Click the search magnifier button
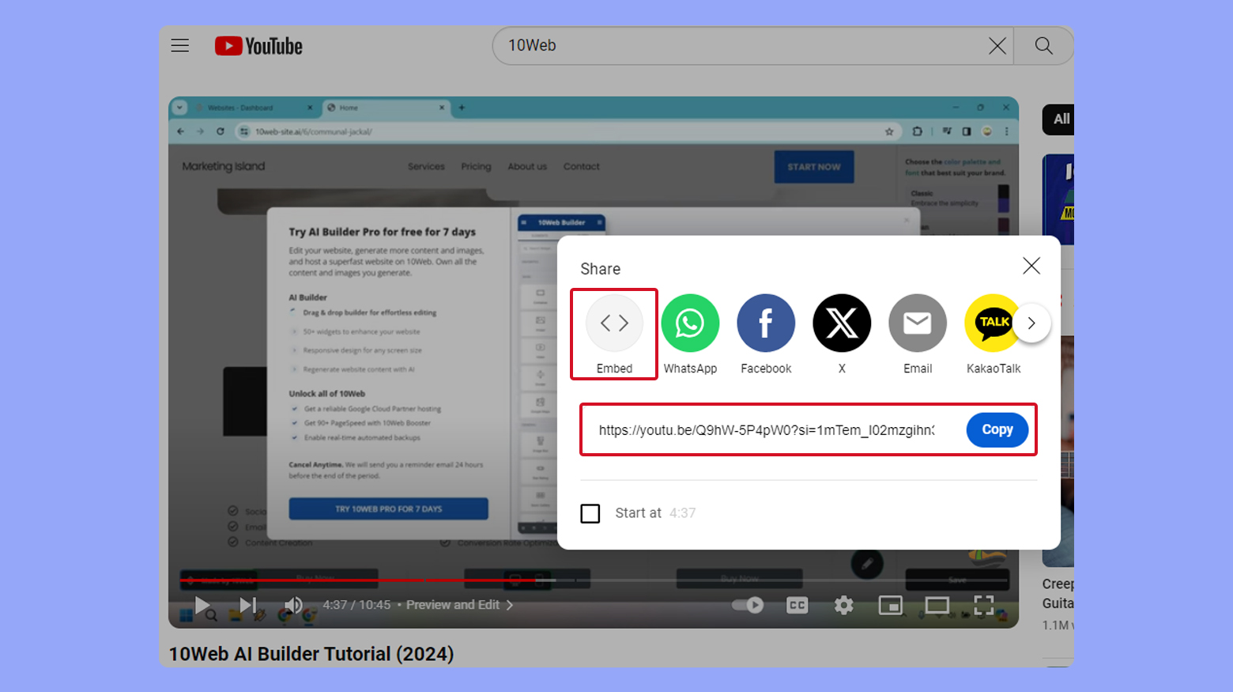This screenshot has height=692, width=1233. (1043, 46)
